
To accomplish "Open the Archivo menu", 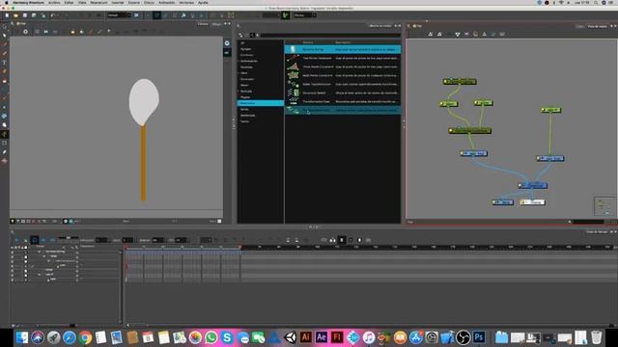I will (x=54, y=2).
